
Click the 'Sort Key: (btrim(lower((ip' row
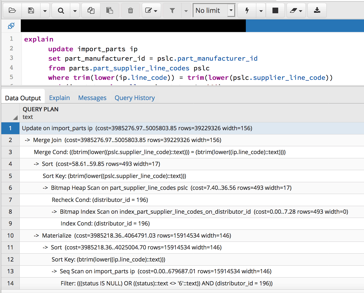pos(192,259)
